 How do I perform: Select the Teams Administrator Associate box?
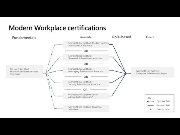click(x=86, y=96)
